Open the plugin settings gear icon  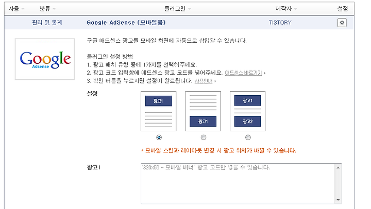(342, 23)
